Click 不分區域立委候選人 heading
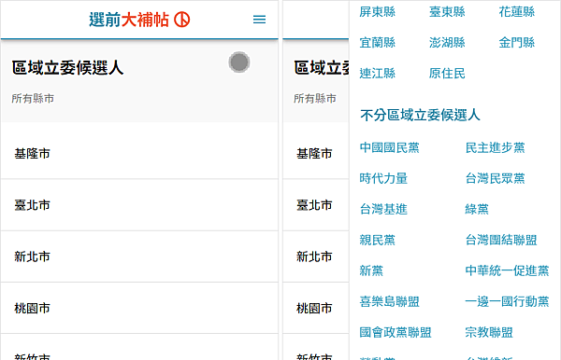The width and height of the screenshot is (561, 360). point(420,116)
